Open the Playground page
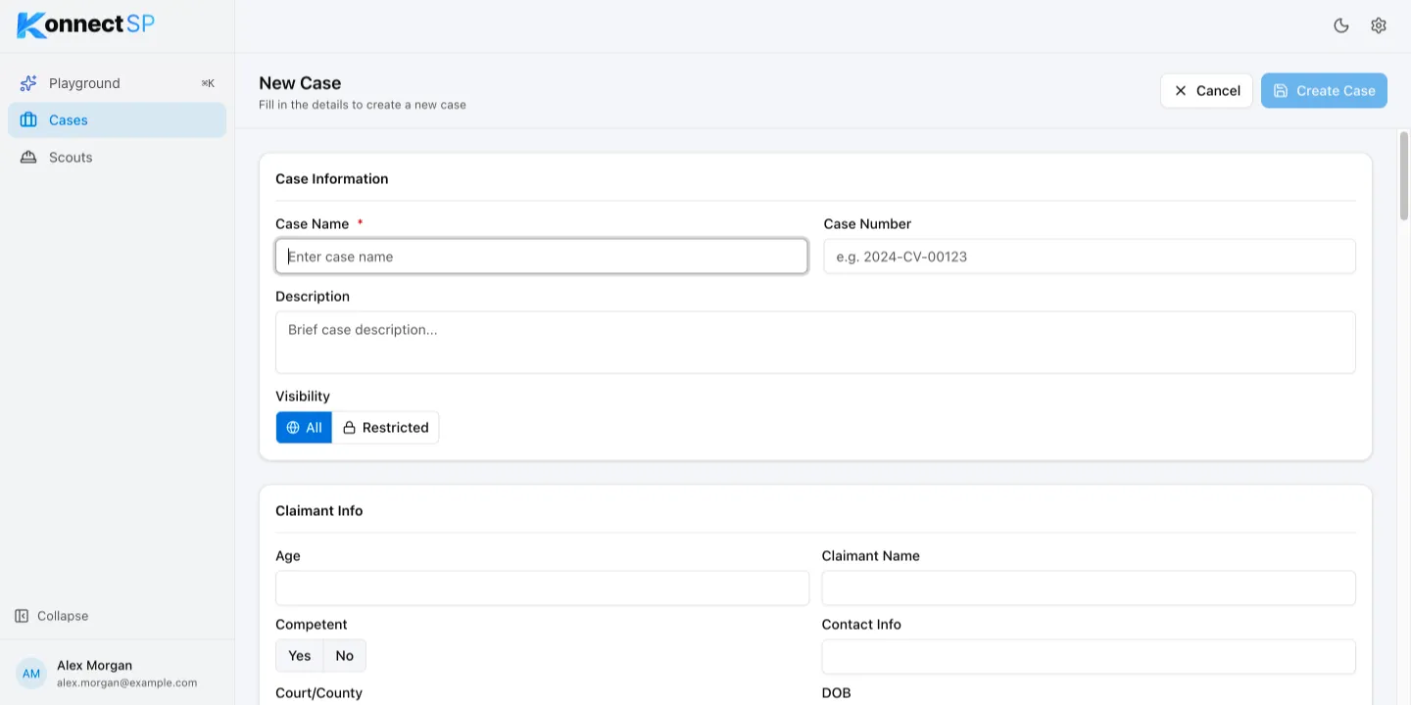This screenshot has height=705, width=1411. tap(117, 83)
